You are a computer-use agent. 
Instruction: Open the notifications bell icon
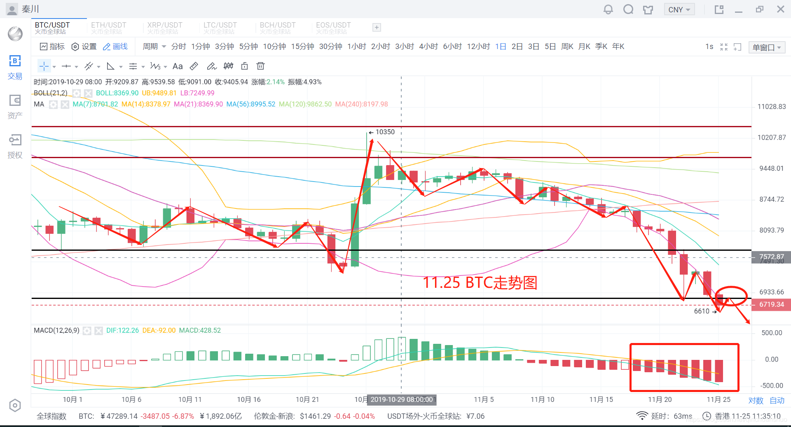(608, 9)
